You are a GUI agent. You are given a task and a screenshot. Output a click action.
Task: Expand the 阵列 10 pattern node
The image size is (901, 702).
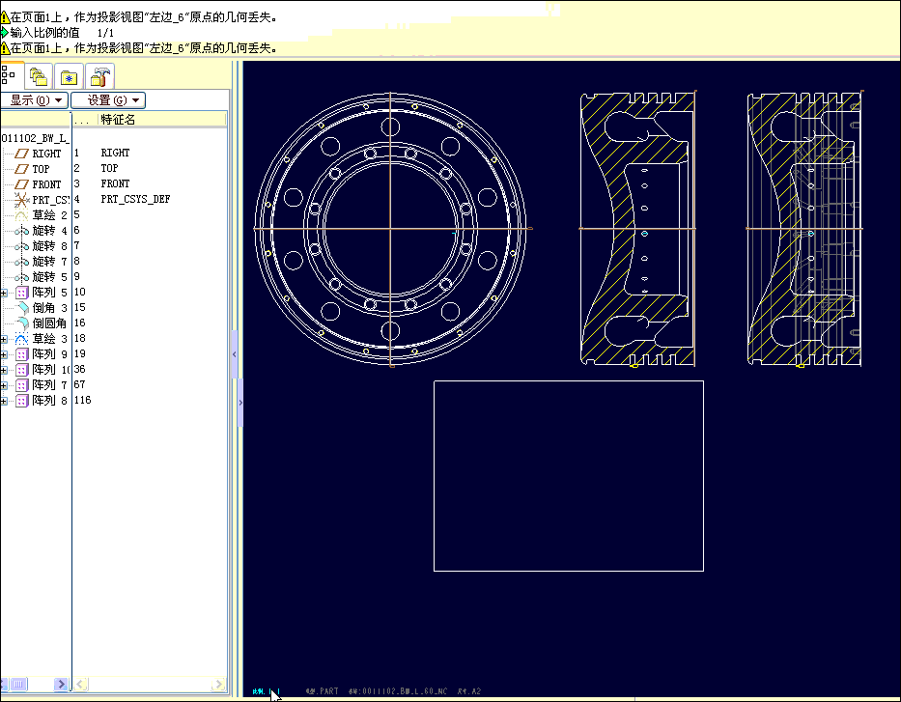(x=4, y=371)
